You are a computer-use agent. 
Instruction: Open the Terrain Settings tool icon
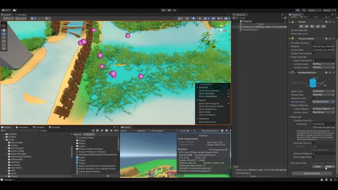click(x=323, y=26)
